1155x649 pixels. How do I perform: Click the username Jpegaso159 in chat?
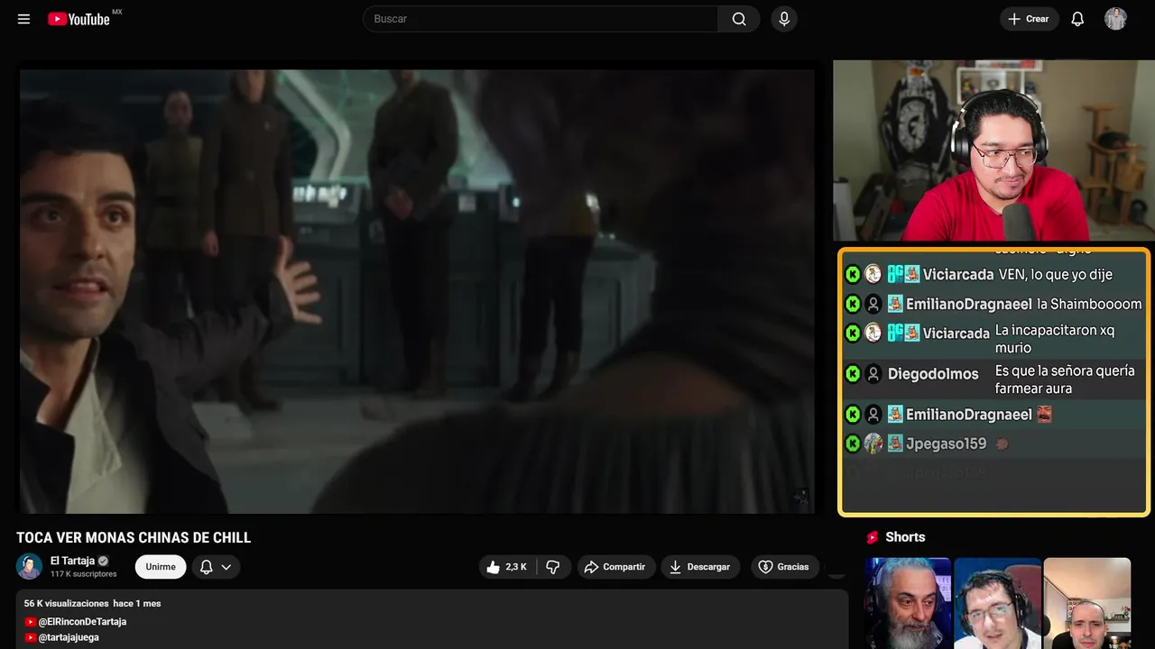pyautogui.click(x=946, y=443)
